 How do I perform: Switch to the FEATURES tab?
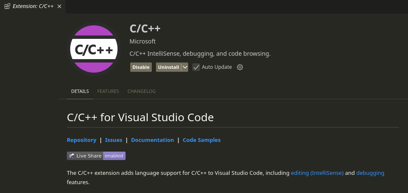coord(108,91)
